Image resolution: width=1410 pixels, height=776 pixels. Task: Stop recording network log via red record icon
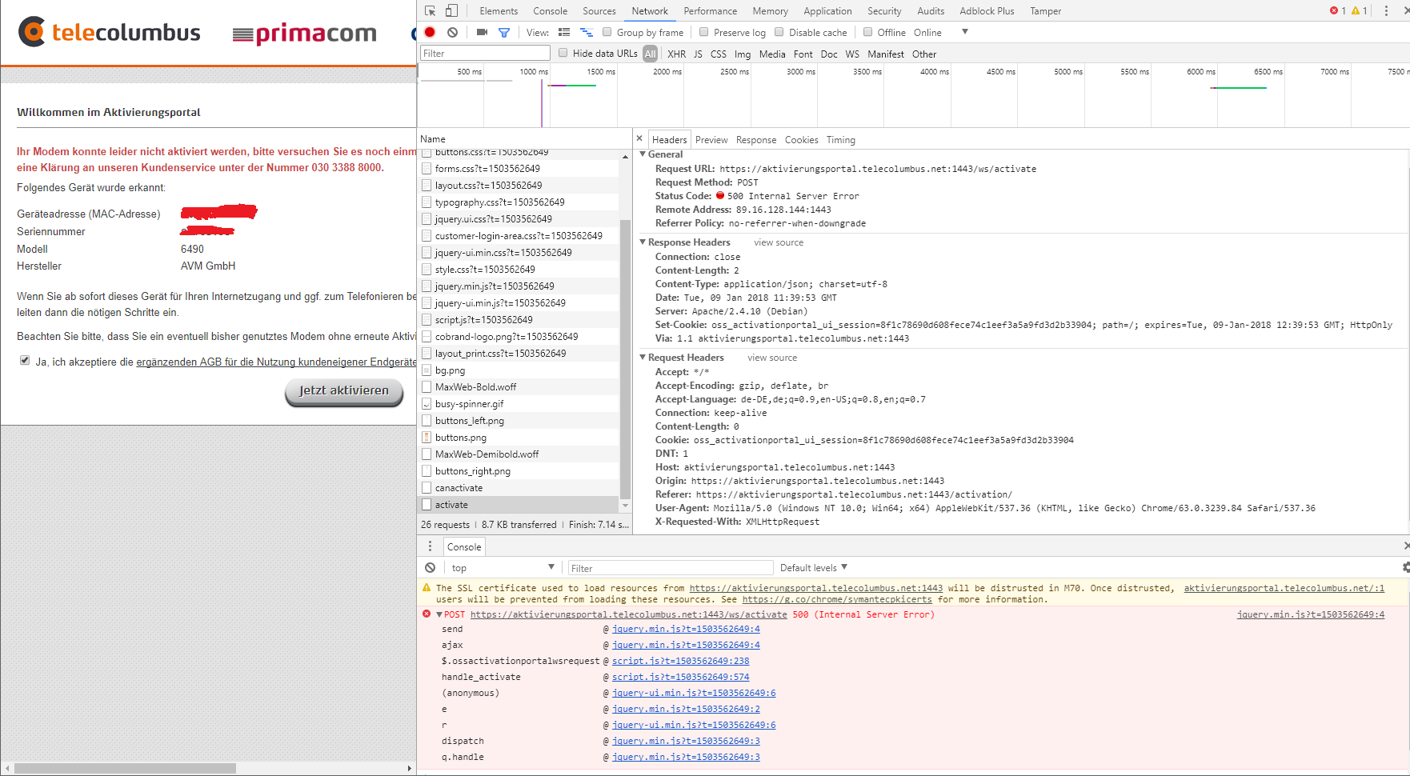tap(430, 32)
